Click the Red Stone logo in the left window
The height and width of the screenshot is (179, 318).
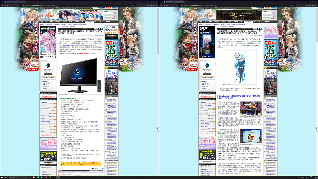point(48,14)
